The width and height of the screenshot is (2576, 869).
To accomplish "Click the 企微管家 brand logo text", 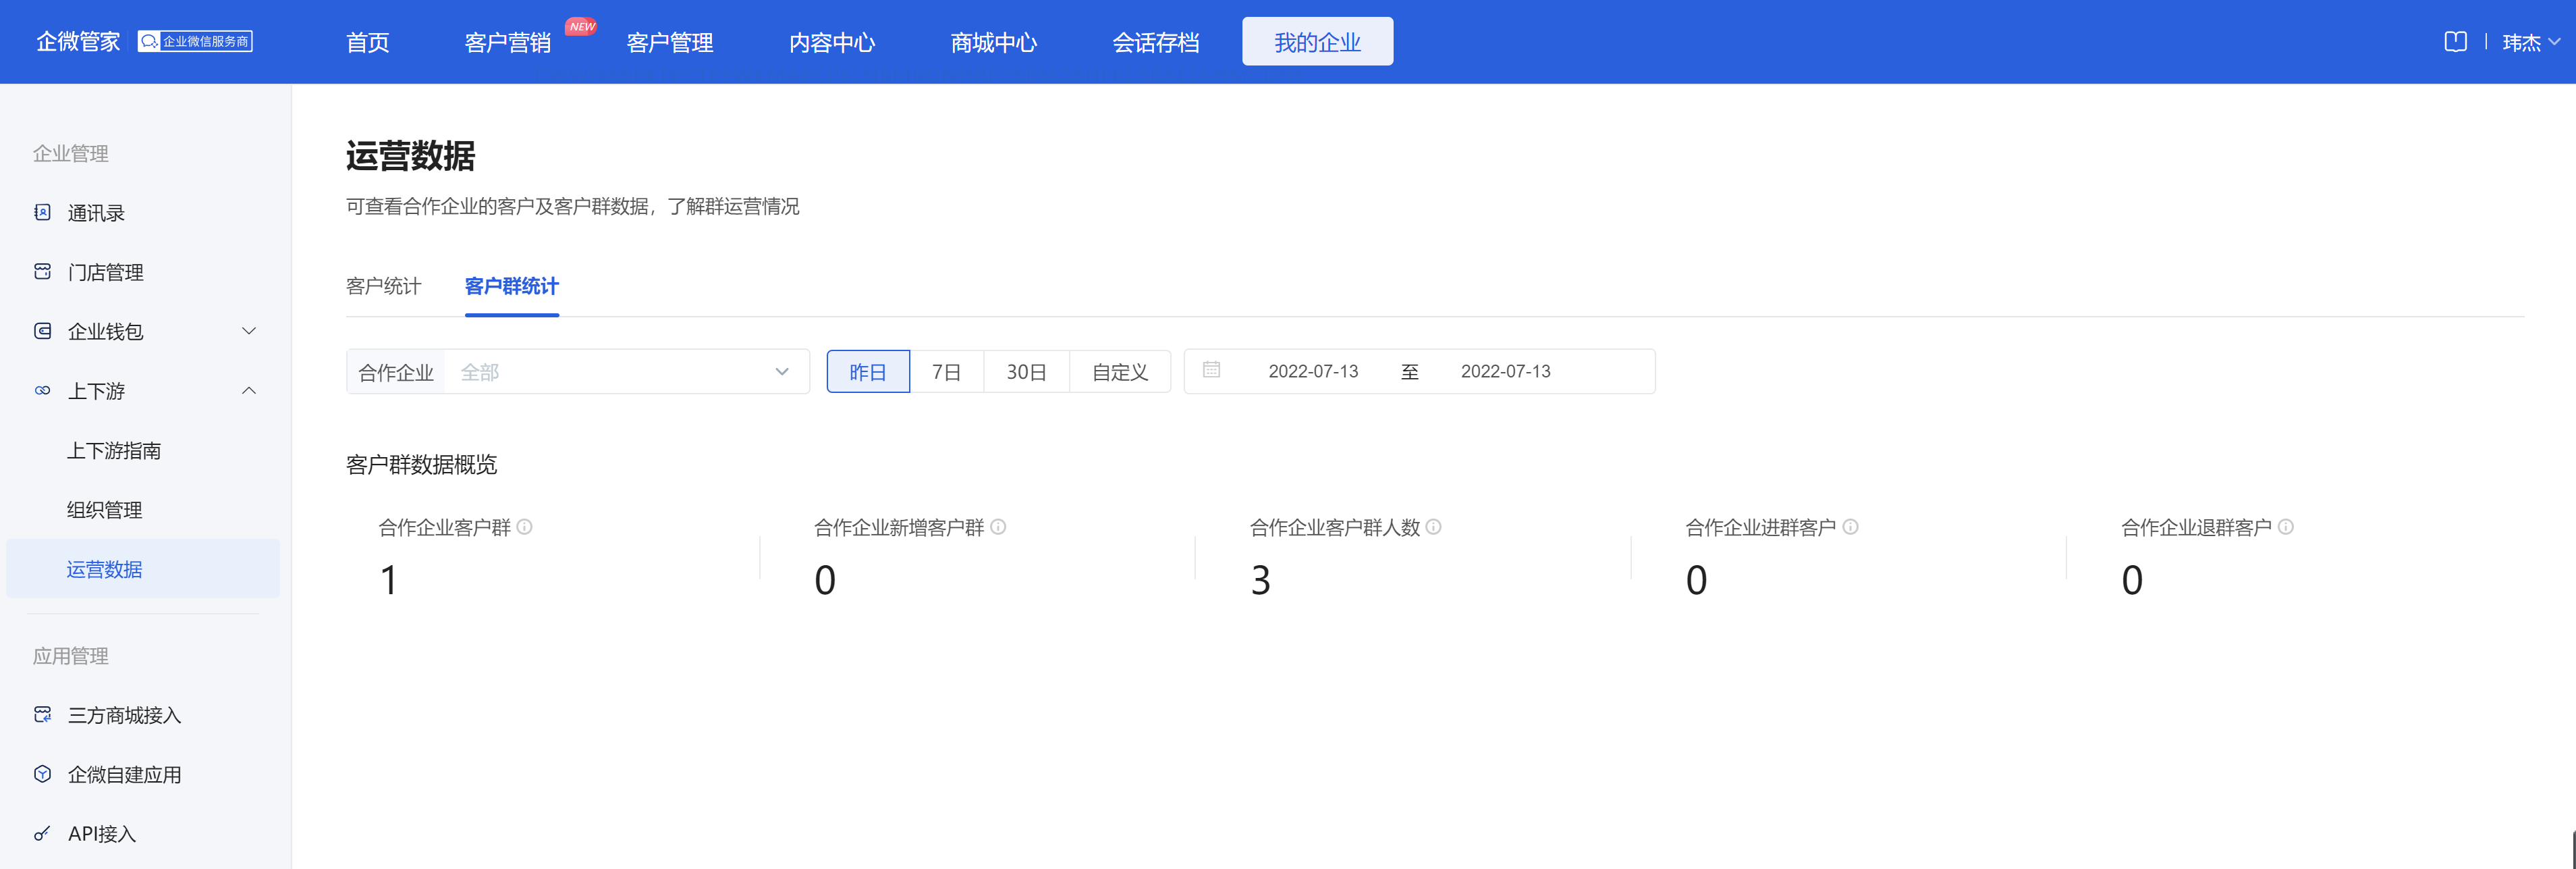I will pos(78,42).
